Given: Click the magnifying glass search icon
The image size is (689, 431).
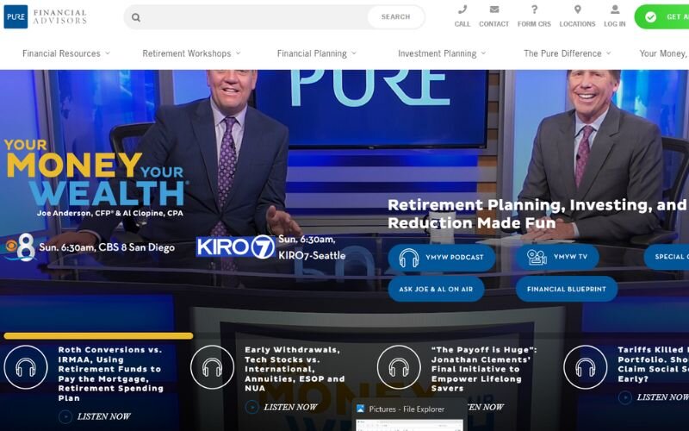Looking at the screenshot, I should pos(136,17).
